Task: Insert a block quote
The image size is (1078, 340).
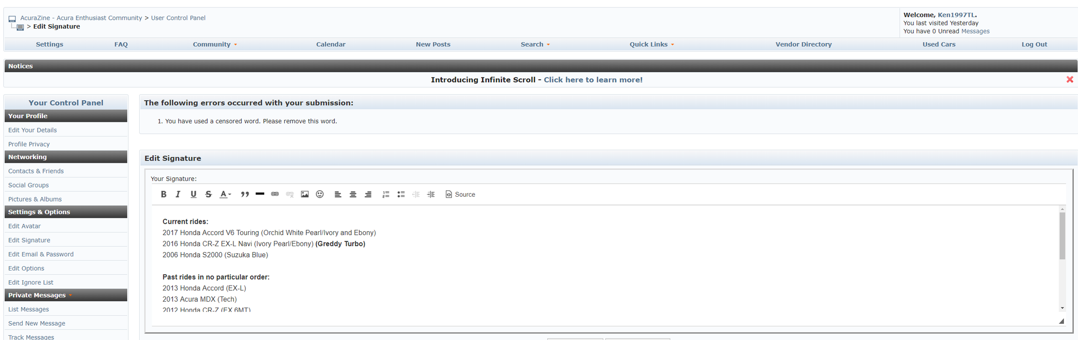Action: click(x=245, y=195)
